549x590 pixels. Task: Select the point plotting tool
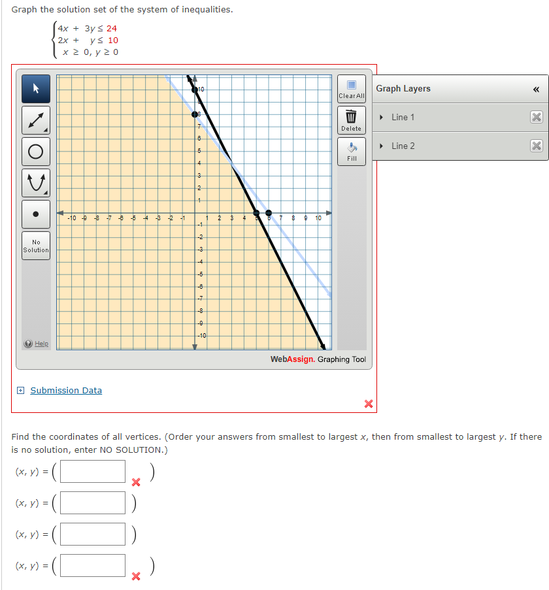[x=35, y=214]
